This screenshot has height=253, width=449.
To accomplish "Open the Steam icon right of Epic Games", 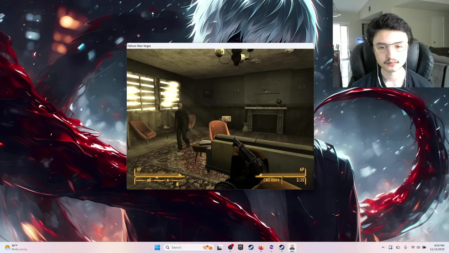I will [x=251, y=247].
